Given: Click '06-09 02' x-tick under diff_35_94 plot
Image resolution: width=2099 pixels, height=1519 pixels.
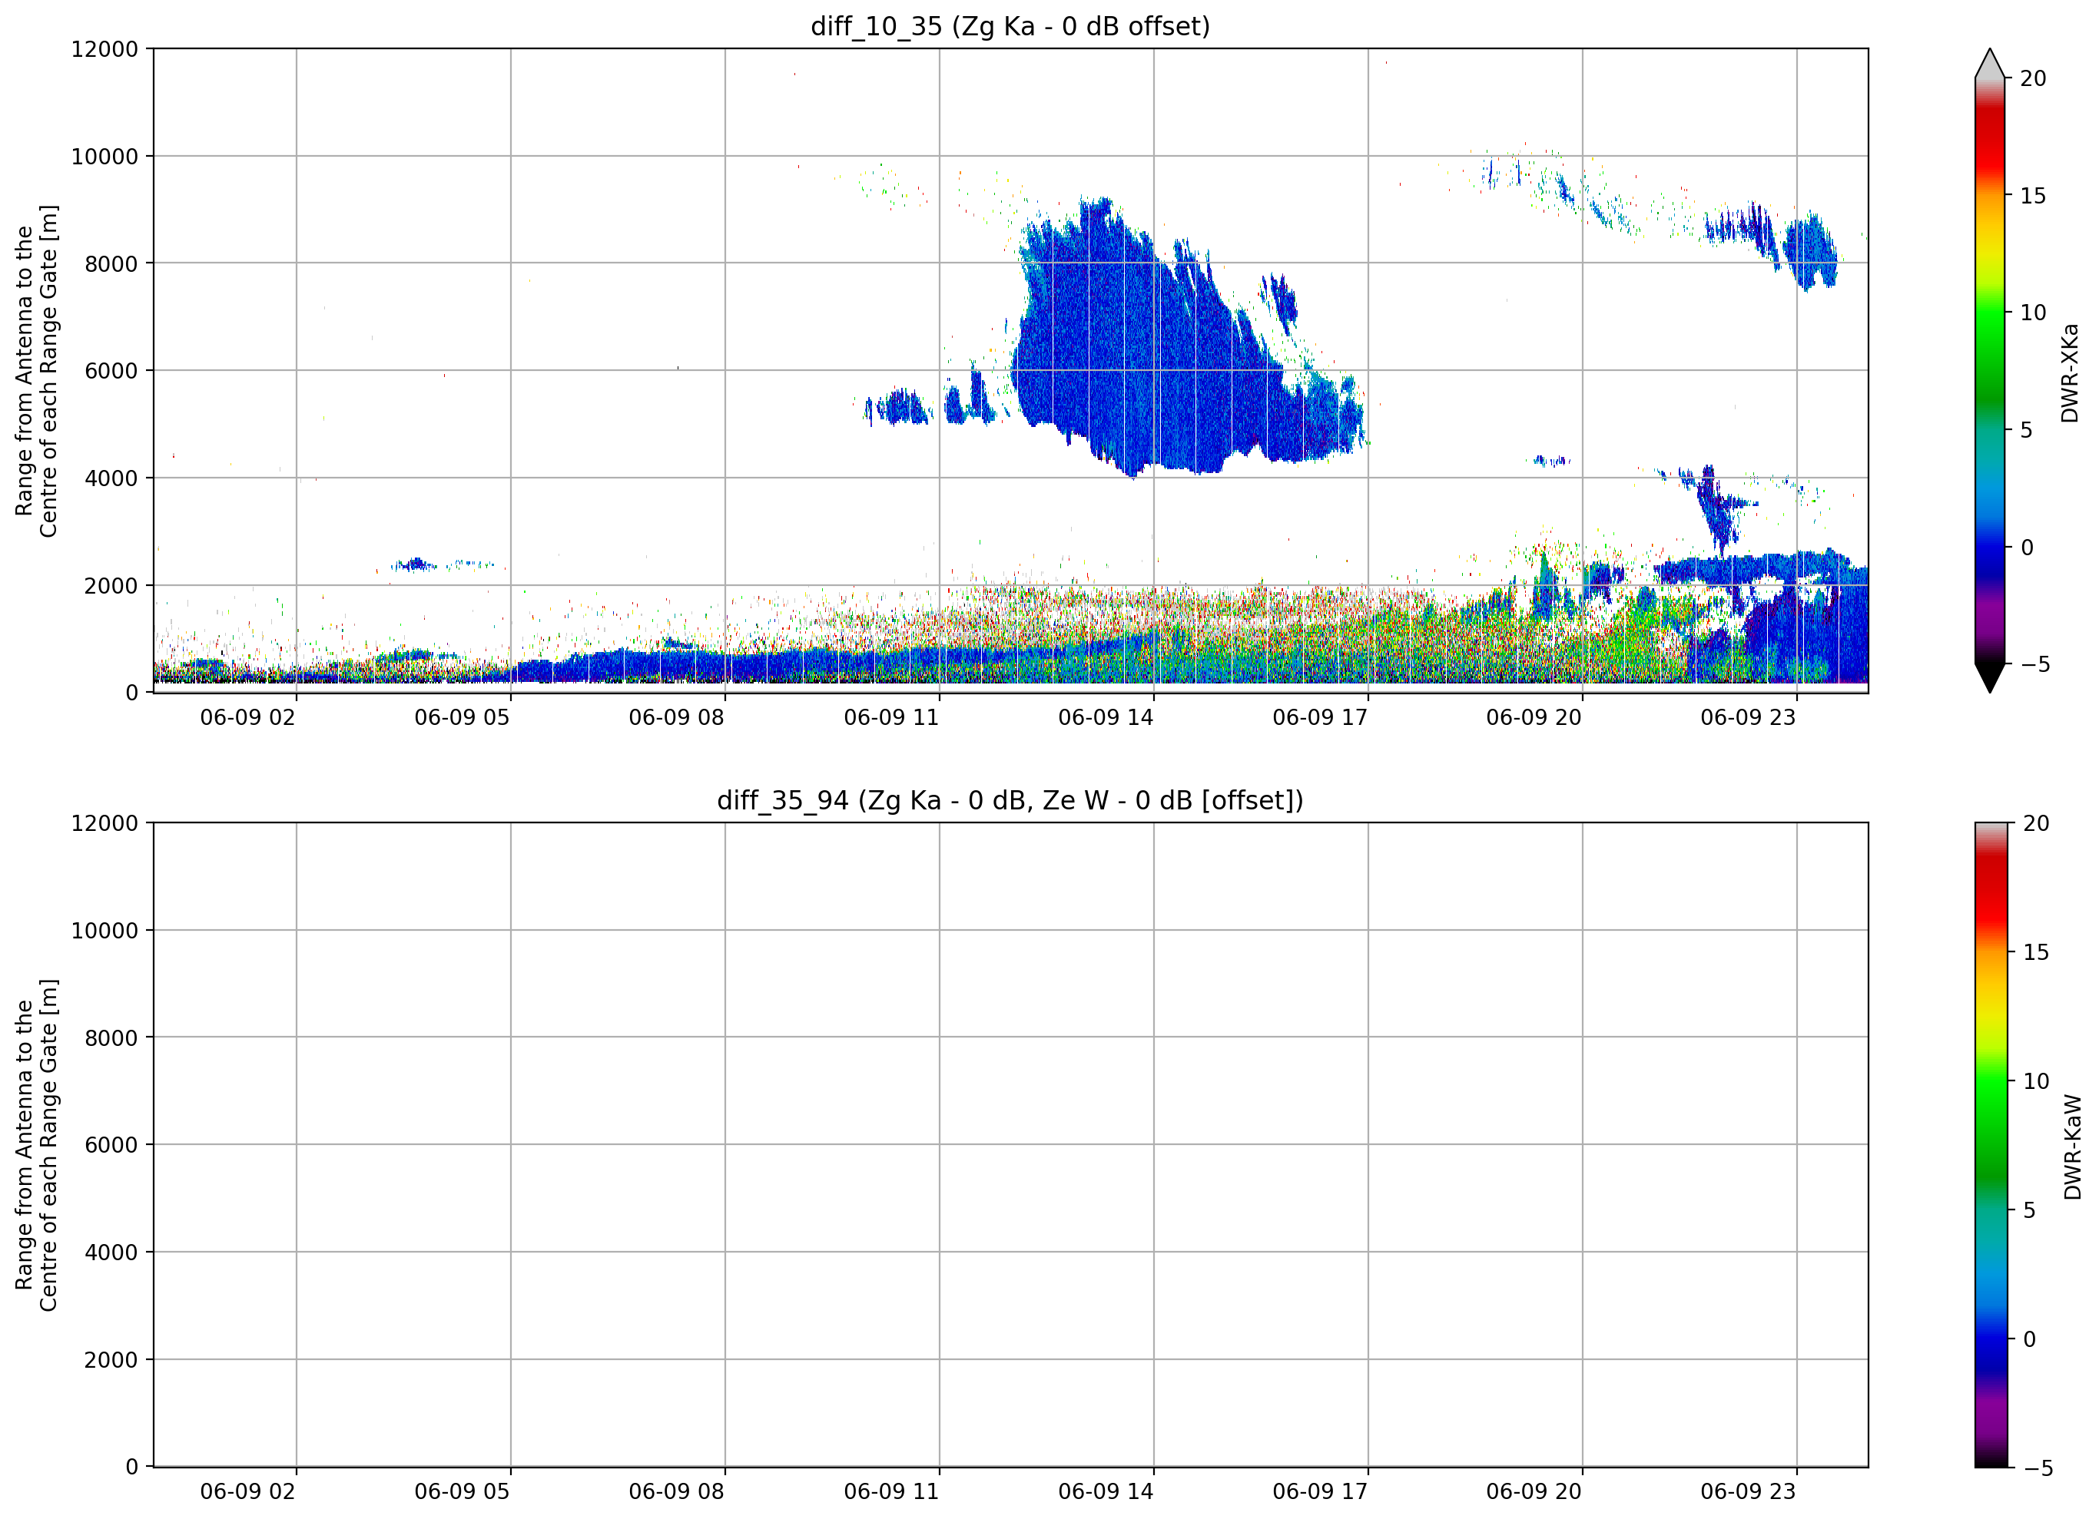Looking at the screenshot, I should tap(248, 1491).
